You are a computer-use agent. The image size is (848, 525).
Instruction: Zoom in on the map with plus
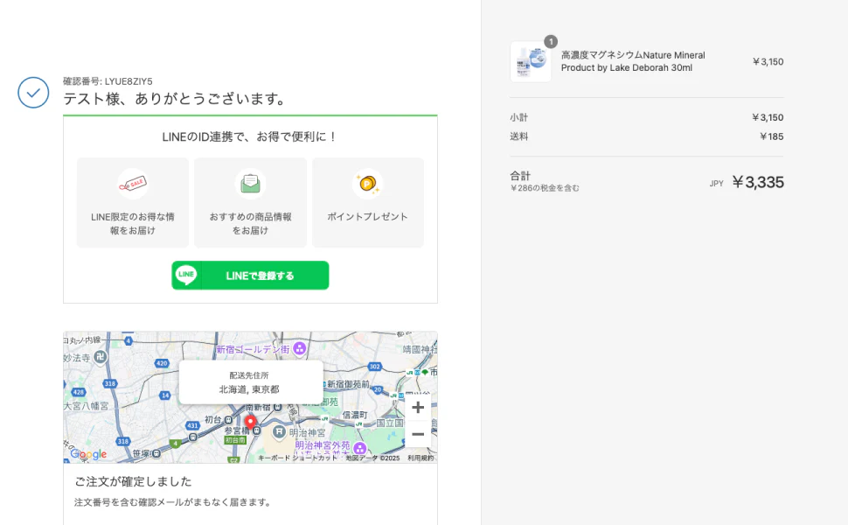(x=418, y=407)
